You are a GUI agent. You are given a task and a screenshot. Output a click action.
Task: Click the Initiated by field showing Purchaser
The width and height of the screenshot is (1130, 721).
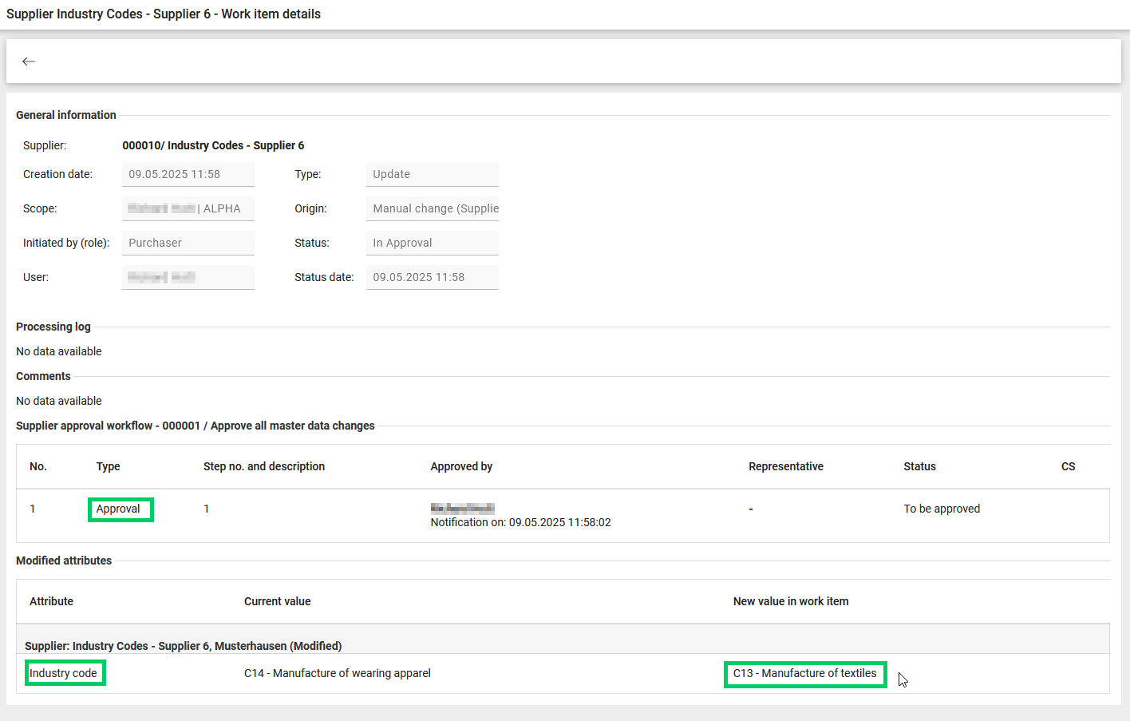188,243
